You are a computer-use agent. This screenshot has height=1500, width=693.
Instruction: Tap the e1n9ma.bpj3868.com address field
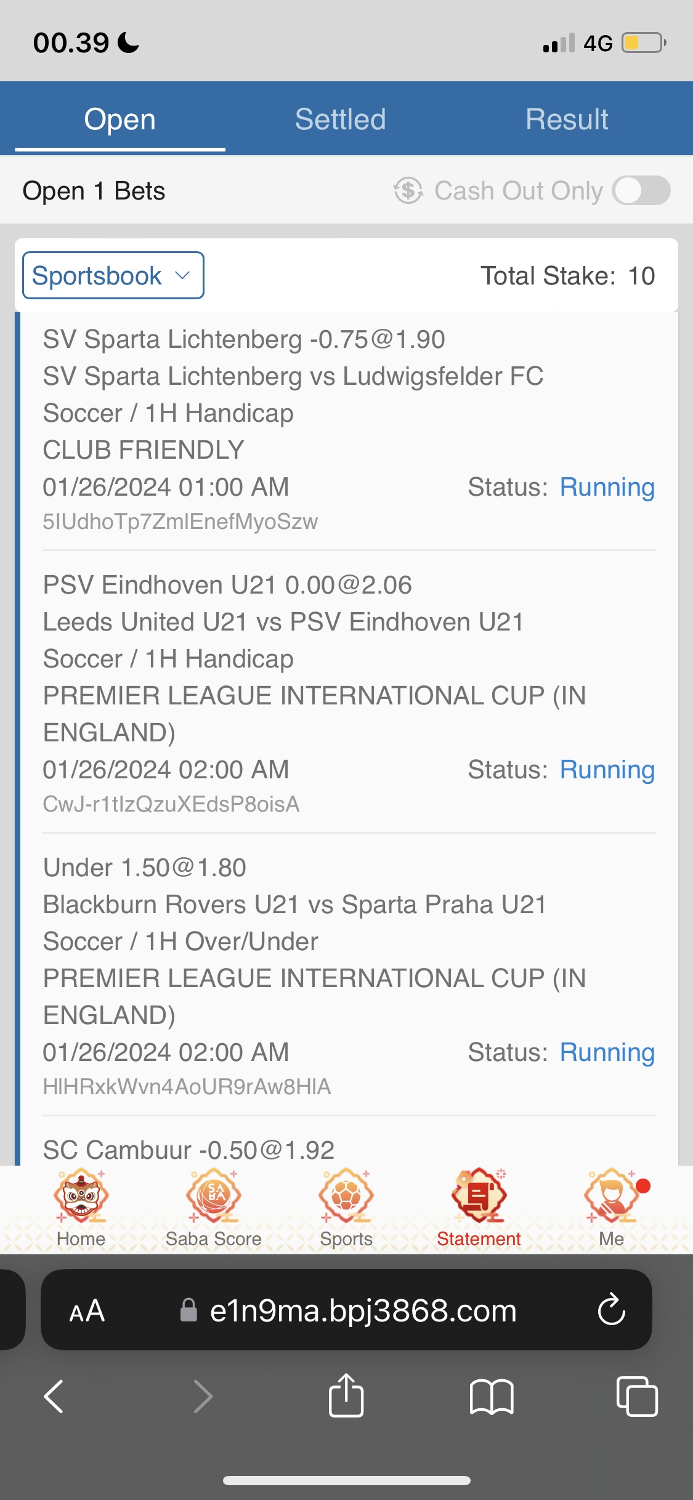362,1311
